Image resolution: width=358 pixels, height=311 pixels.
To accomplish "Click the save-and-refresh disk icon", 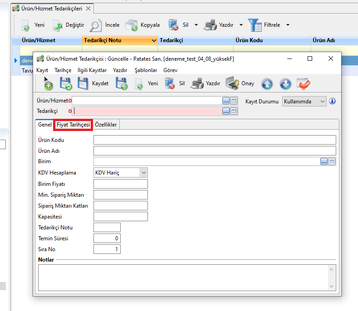I will click(66, 83).
